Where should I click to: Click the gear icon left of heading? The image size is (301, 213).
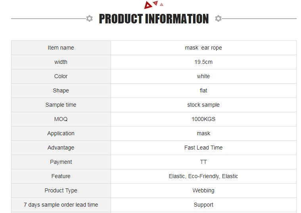[90, 19]
